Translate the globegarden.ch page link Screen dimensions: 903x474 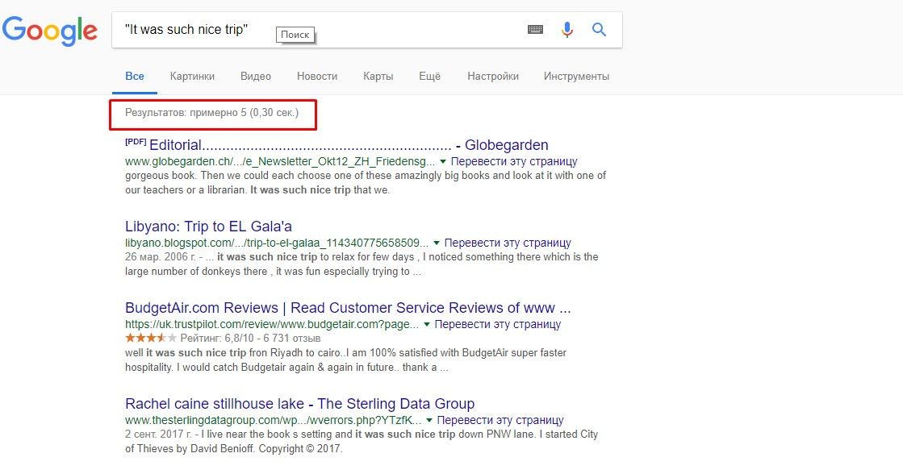514,162
